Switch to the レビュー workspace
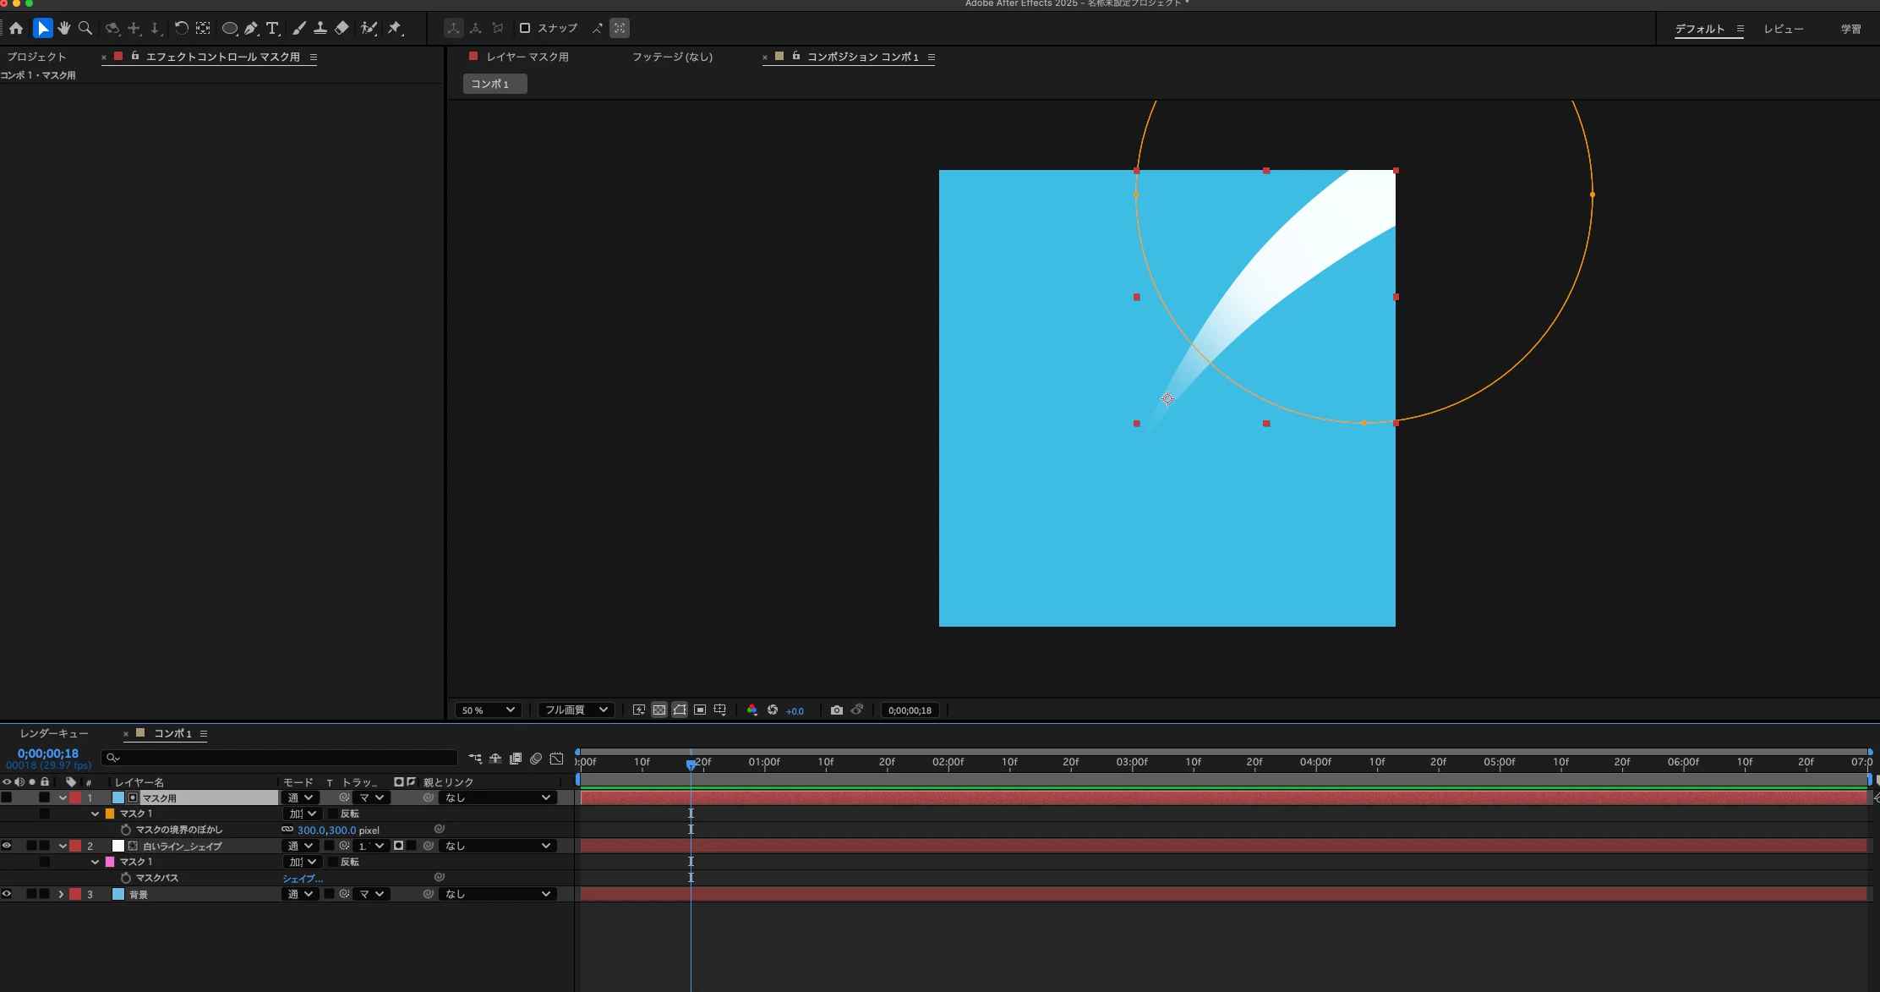 click(x=1783, y=29)
